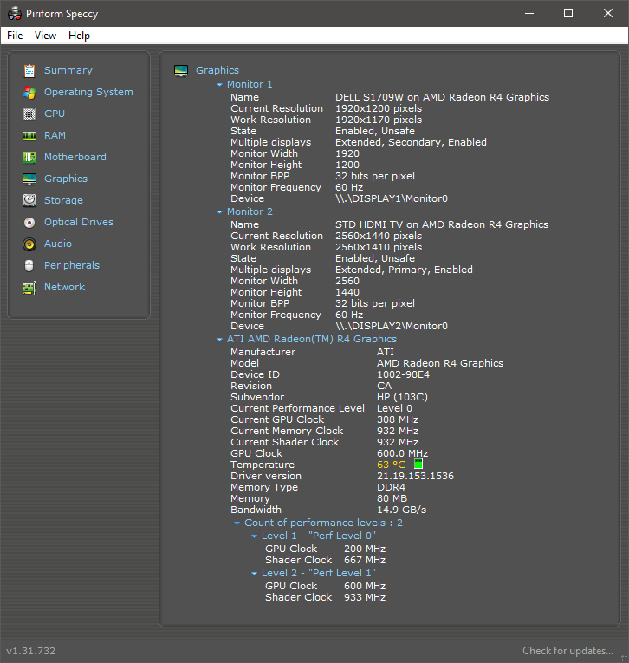Image resolution: width=629 pixels, height=663 pixels.
Task: Click the Audio speaker icon
Action: point(29,244)
